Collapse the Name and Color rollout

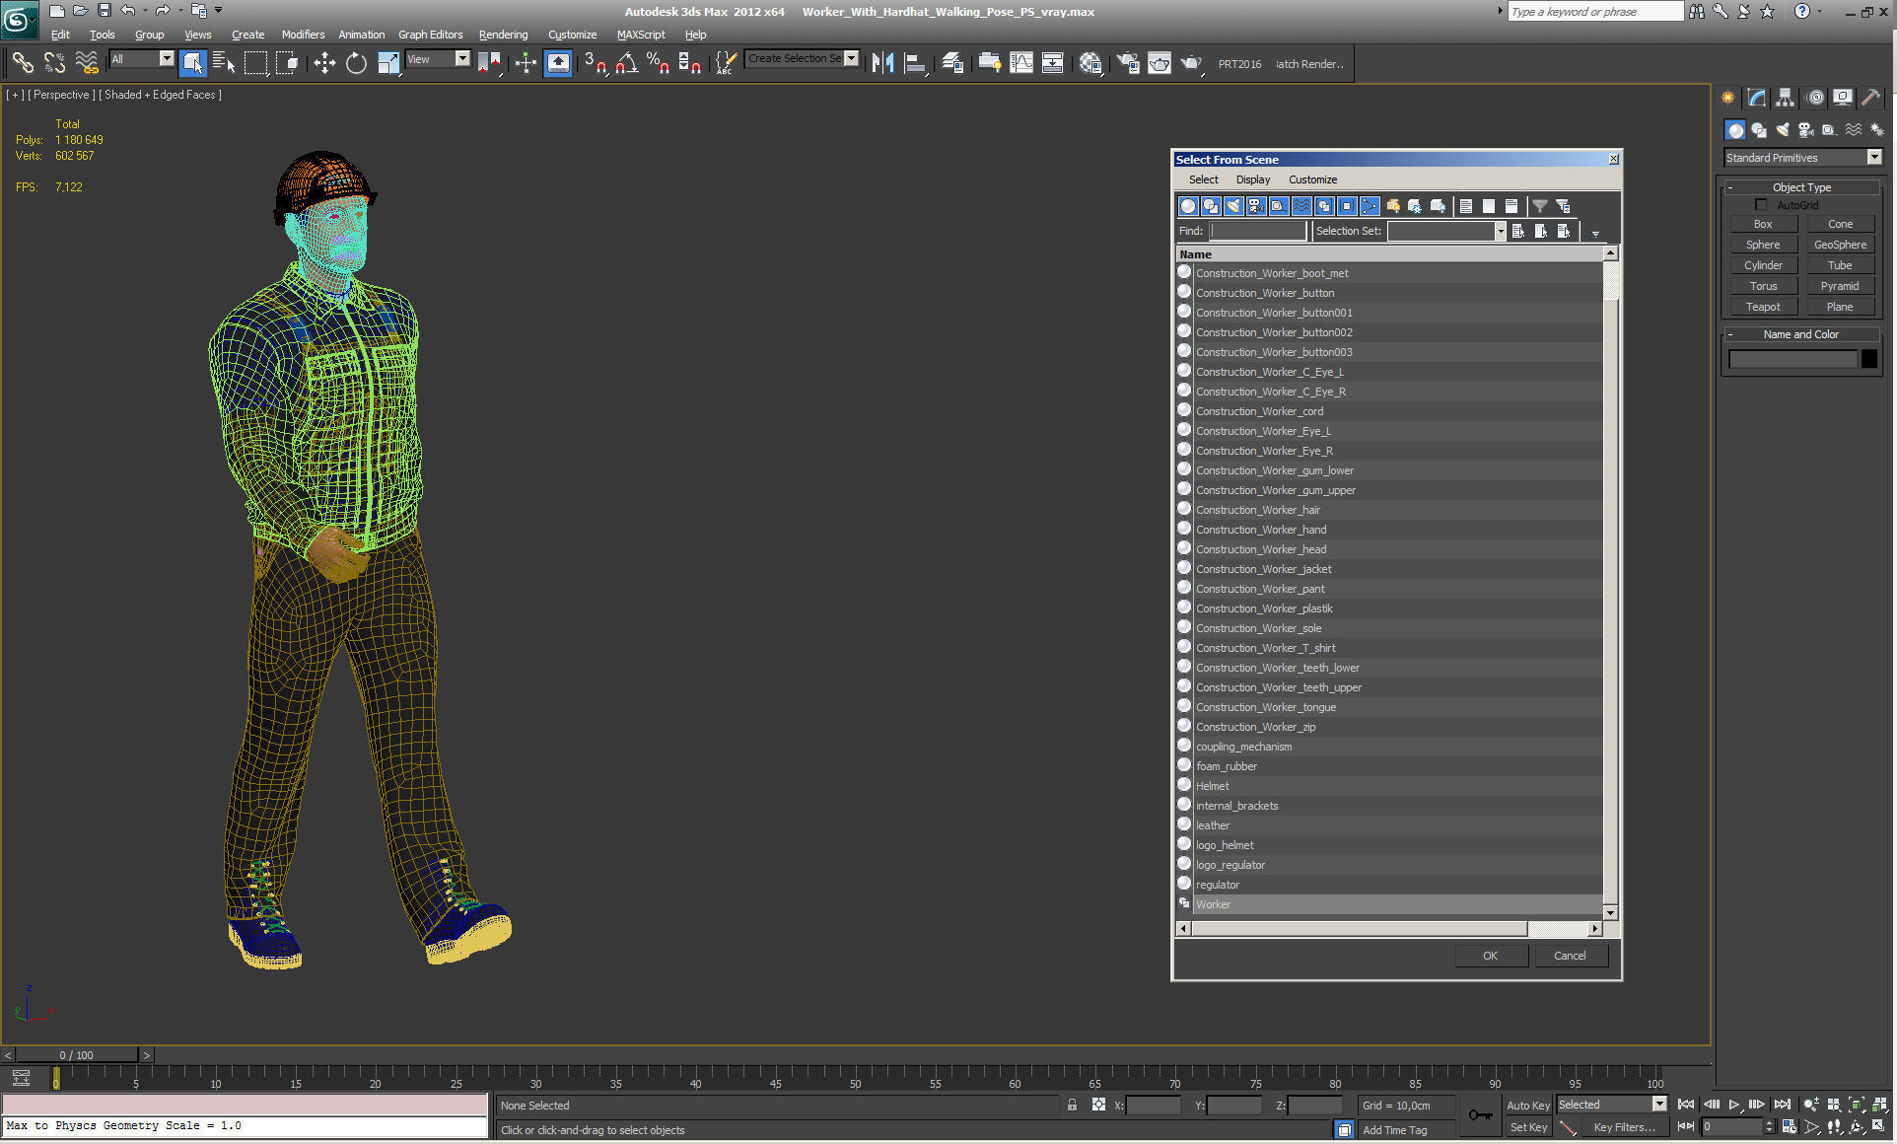point(1729,334)
